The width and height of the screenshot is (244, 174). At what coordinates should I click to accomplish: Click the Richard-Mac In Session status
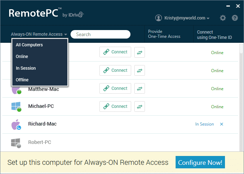(205, 124)
